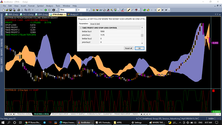Open the Format menu
Viewport: 222px width, 125px height.
click(x=31, y=6)
